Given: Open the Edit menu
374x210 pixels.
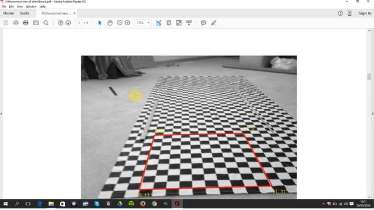Looking at the screenshot, I should (x=11, y=6).
